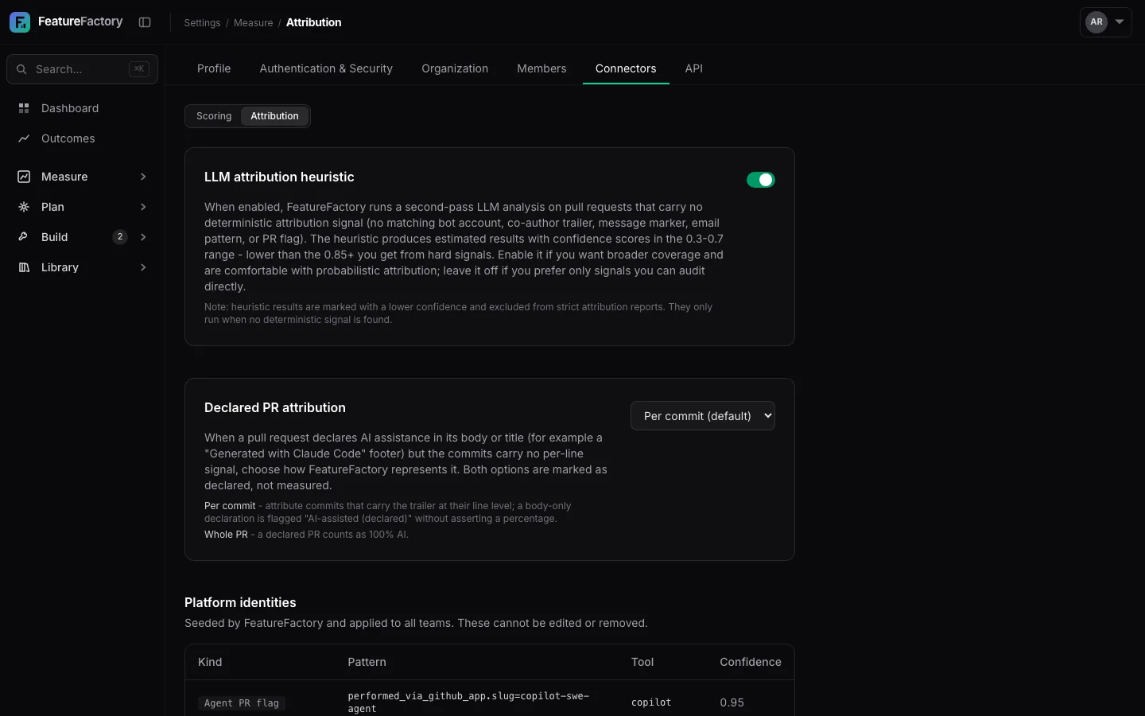Click the copilot tool cell
The image size is (1145, 716).
[651, 702]
